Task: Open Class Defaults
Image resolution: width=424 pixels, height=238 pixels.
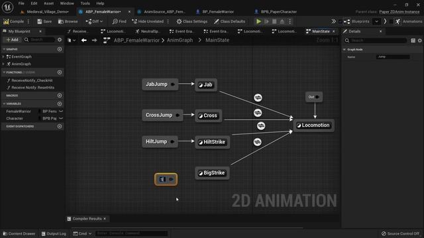Action: click(229, 21)
